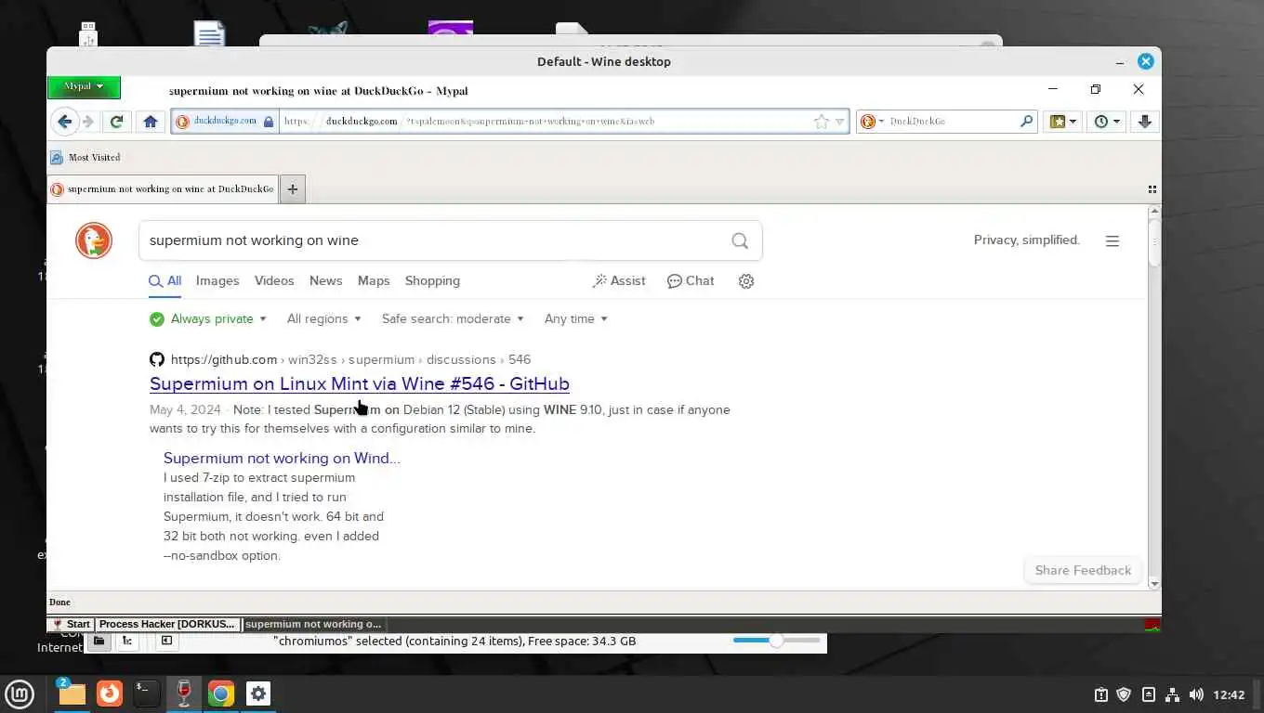The image size is (1264, 713).
Task: Open the Linux Mint start menu
Action: [x=20, y=694]
